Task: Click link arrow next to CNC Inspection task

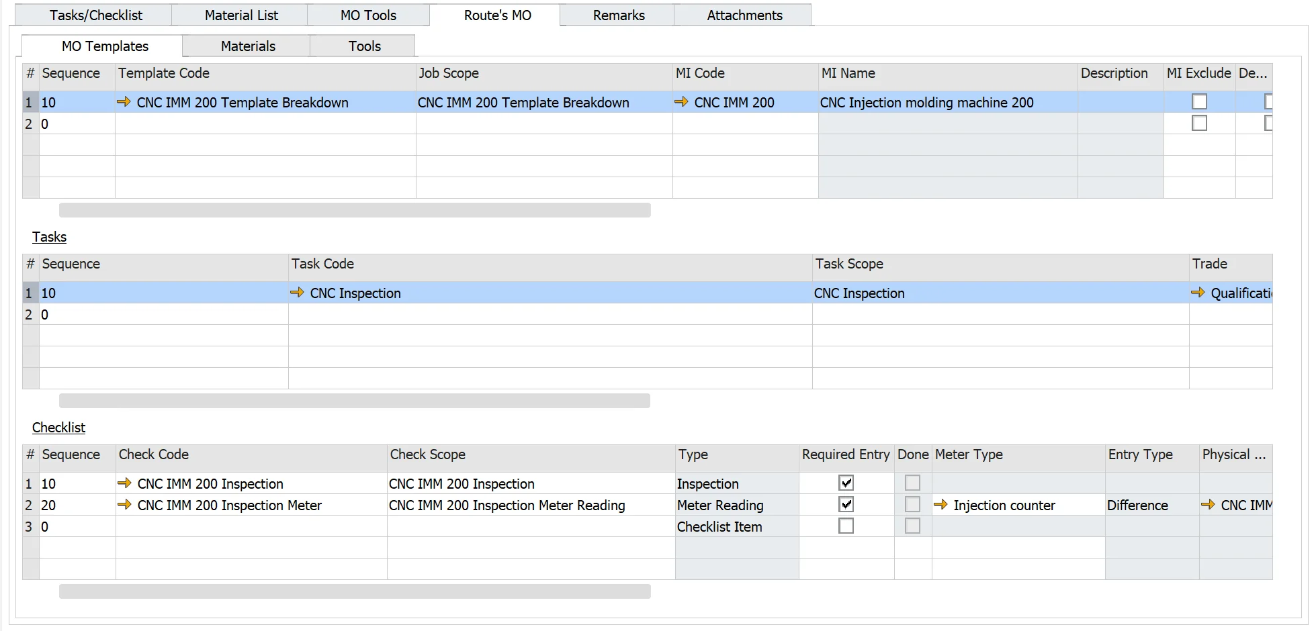Action: (x=297, y=293)
